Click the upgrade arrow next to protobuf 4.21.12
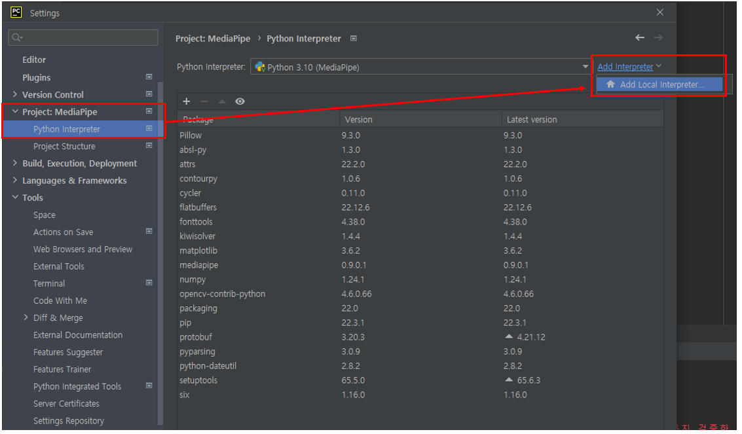 [509, 336]
